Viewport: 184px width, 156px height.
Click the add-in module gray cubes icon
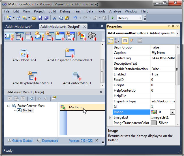pyautogui.click(x=92, y=36)
